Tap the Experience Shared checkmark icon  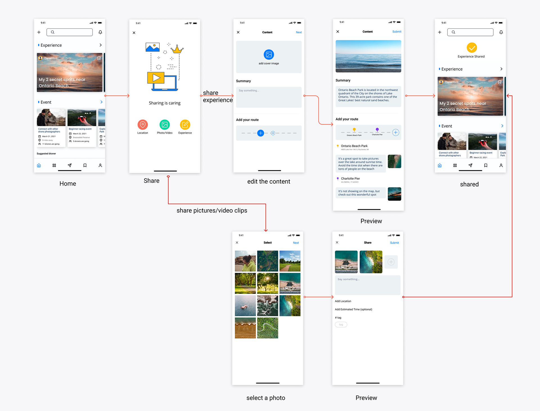click(472, 48)
